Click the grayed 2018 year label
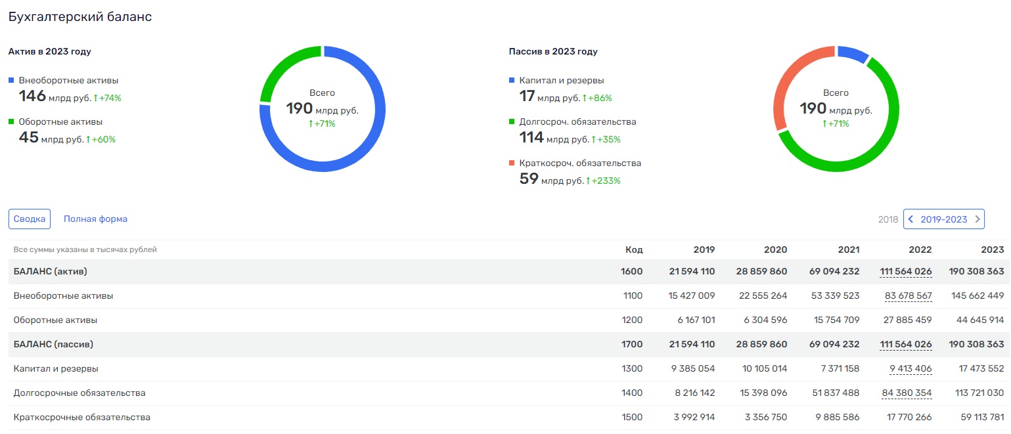The height and width of the screenshot is (434, 1011). pos(887,219)
